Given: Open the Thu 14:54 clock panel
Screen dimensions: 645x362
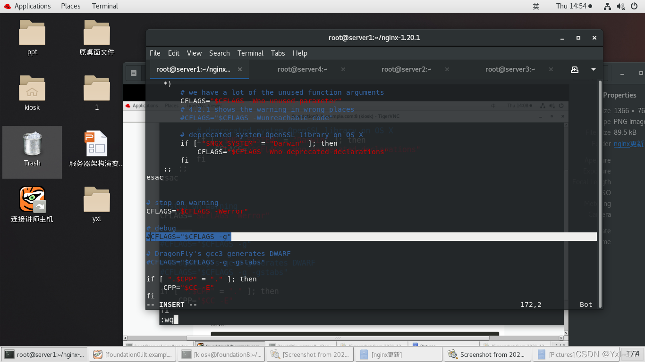Looking at the screenshot, I should [x=574, y=6].
